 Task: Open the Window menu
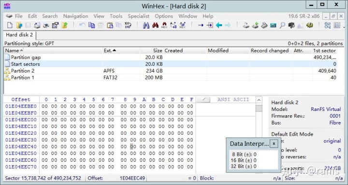pos(188,16)
